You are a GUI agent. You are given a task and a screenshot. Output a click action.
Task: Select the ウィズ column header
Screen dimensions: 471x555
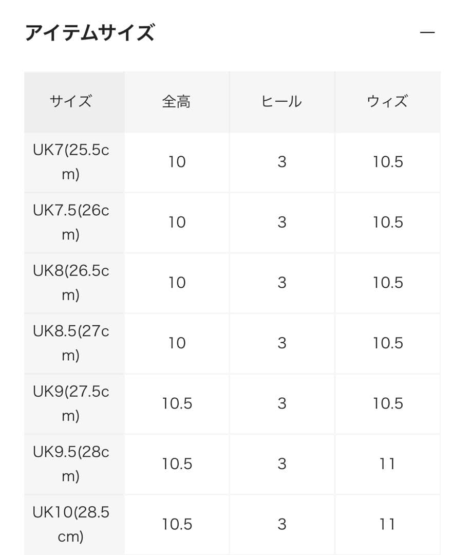tap(388, 101)
